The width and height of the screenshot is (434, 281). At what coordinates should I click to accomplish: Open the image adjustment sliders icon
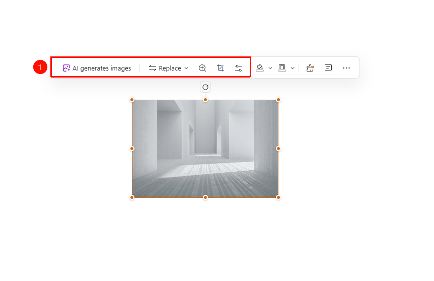point(239,68)
